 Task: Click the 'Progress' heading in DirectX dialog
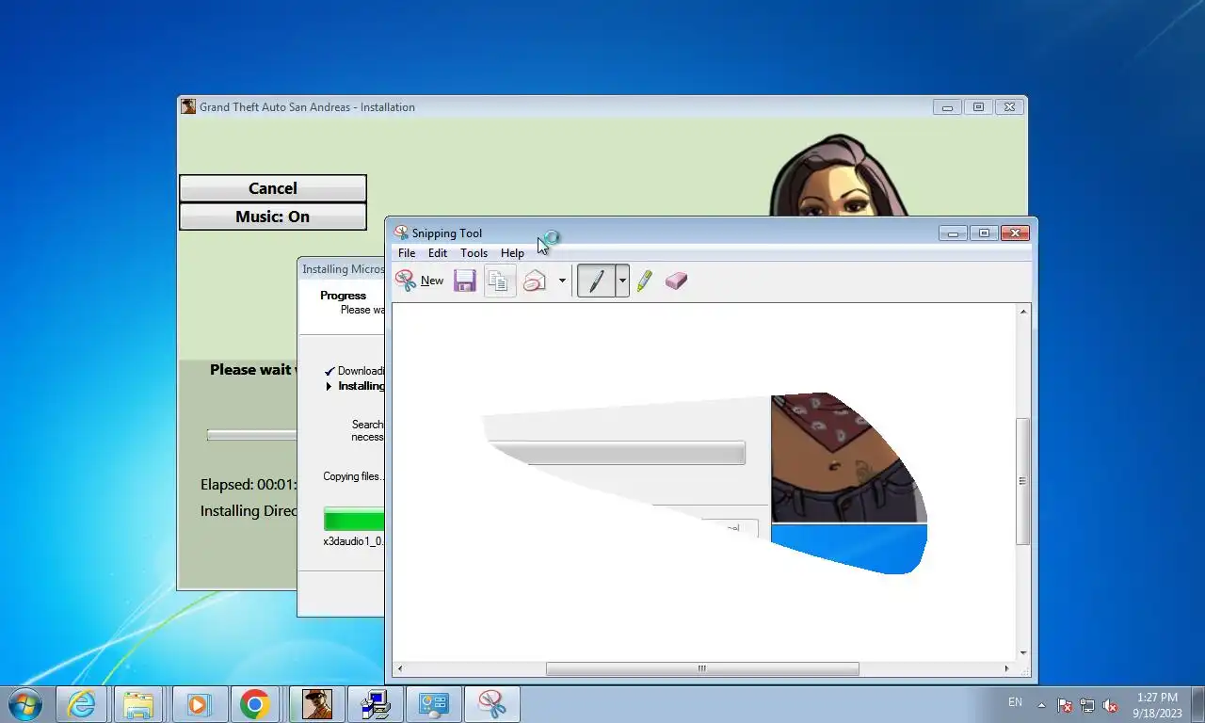coord(343,296)
